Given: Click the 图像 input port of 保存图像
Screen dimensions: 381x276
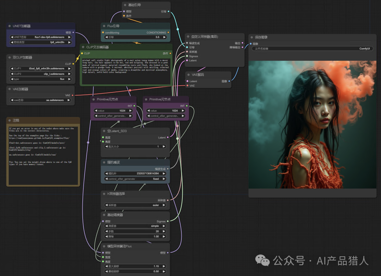Looking at the screenshot, I should 251,44.
